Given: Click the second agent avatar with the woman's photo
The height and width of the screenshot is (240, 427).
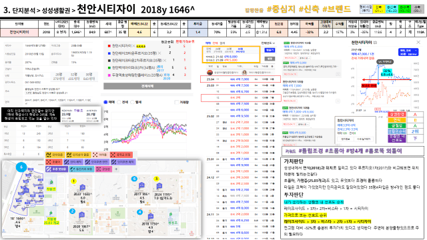Looking at the screenshot, I should click(x=244, y=73).
